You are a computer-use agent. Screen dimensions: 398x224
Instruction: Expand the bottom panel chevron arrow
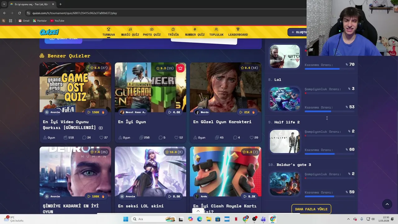point(198,211)
